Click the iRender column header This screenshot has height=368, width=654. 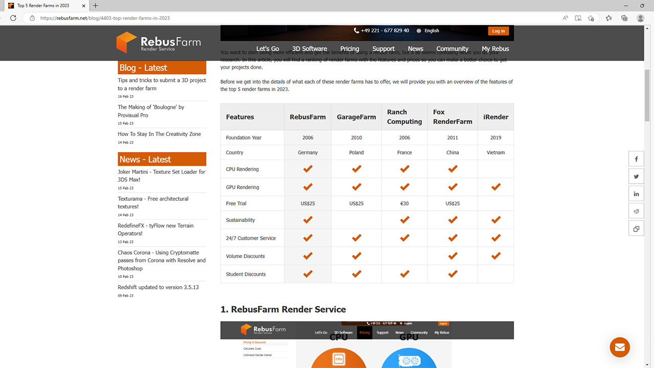point(496,117)
